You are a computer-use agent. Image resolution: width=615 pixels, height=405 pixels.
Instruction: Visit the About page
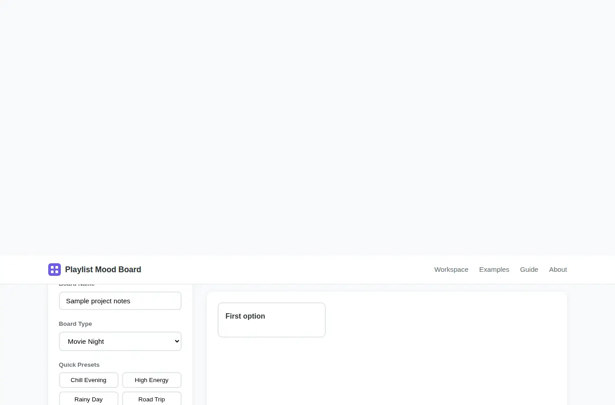point(558,270)
